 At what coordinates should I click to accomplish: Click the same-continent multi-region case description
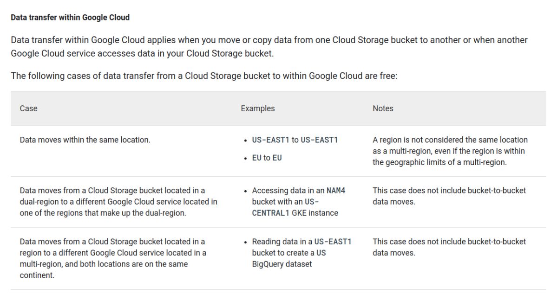pos(112,258)
